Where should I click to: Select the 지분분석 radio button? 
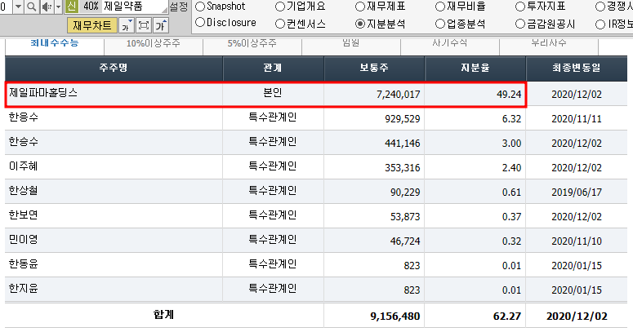click(x=359, y=24)
